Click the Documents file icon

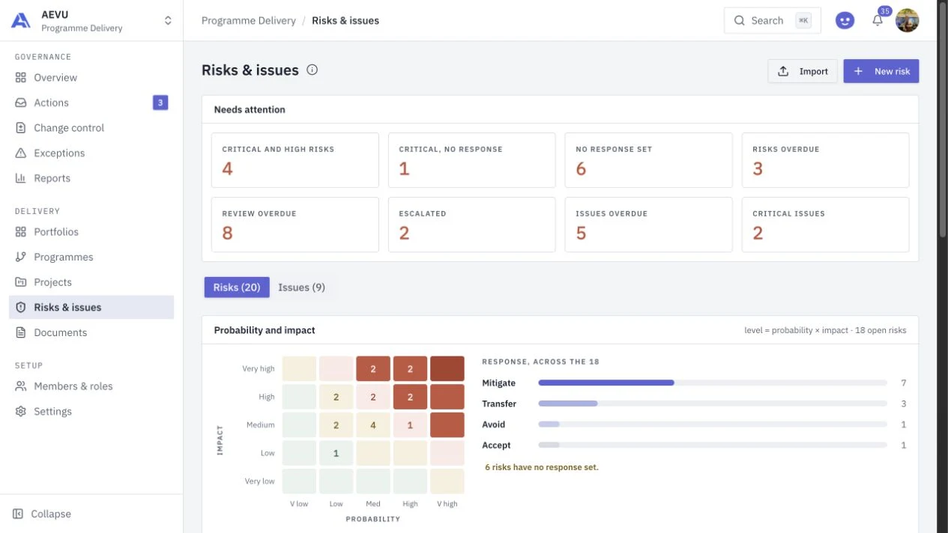click(x=21, y=332)
